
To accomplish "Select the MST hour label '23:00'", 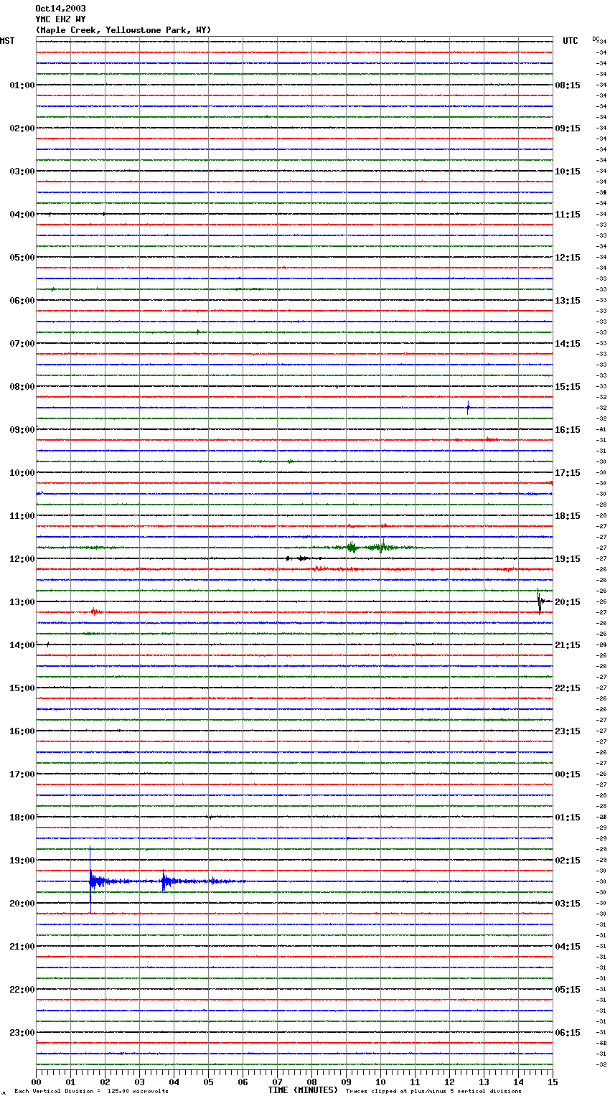I will [22, 1033].
